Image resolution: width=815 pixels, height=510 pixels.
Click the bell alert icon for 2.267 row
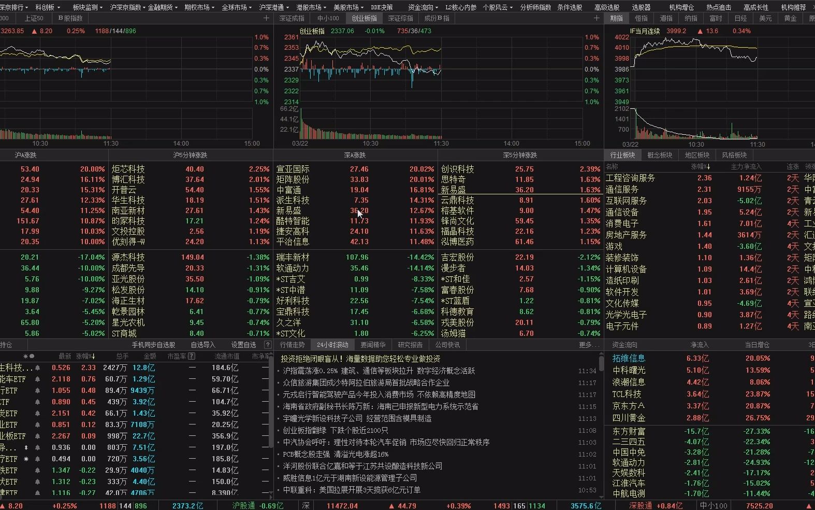[x=37, y=436]
